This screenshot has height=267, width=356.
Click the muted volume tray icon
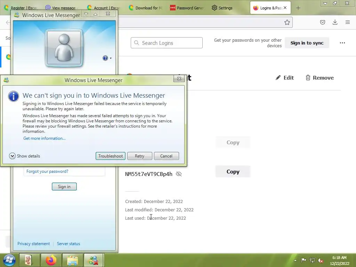[321, 260]
